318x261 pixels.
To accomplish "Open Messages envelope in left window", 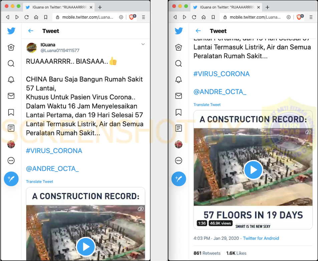I will (x=11, y=96).
